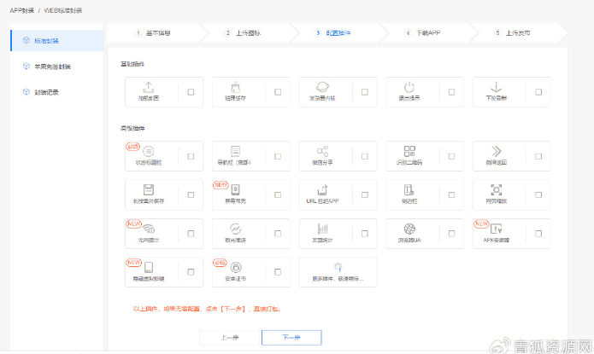Open the packaging records sidebar item
This screenshot has width=594, height=354.
pos(47,92)
